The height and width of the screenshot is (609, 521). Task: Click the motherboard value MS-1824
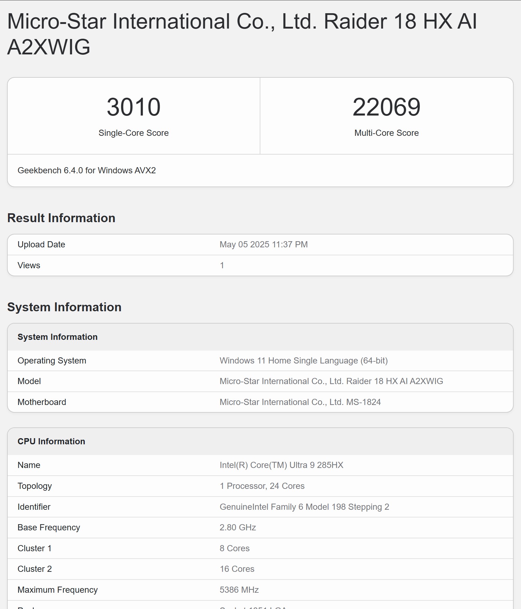[x=300, y=402]
